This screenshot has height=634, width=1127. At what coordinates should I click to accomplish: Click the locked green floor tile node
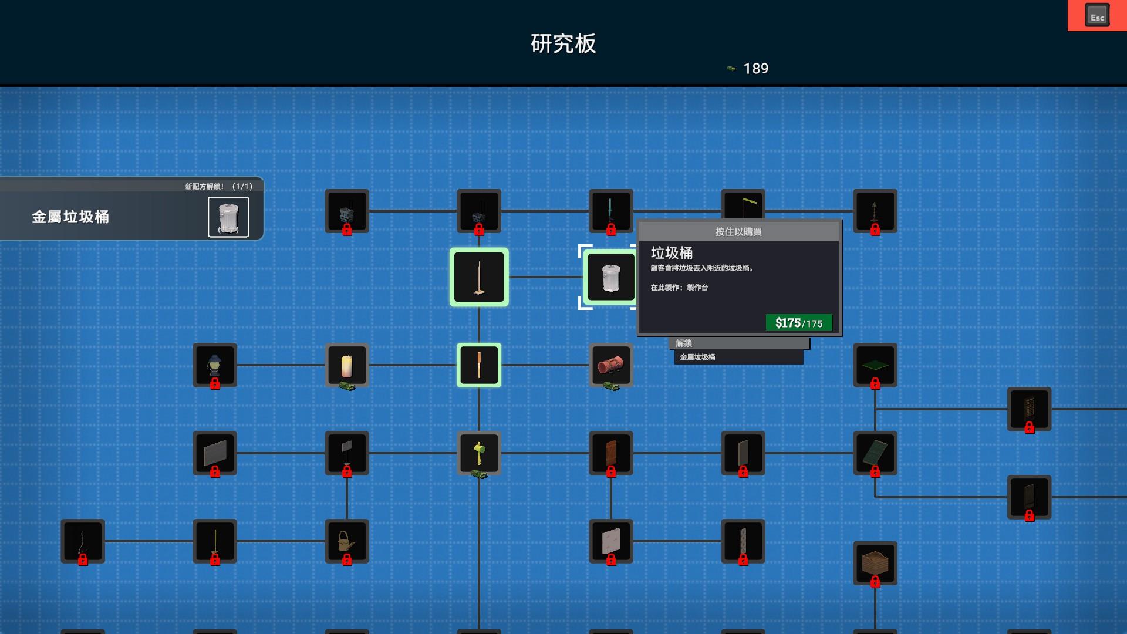pyautogui.click(x=875, y=365)
